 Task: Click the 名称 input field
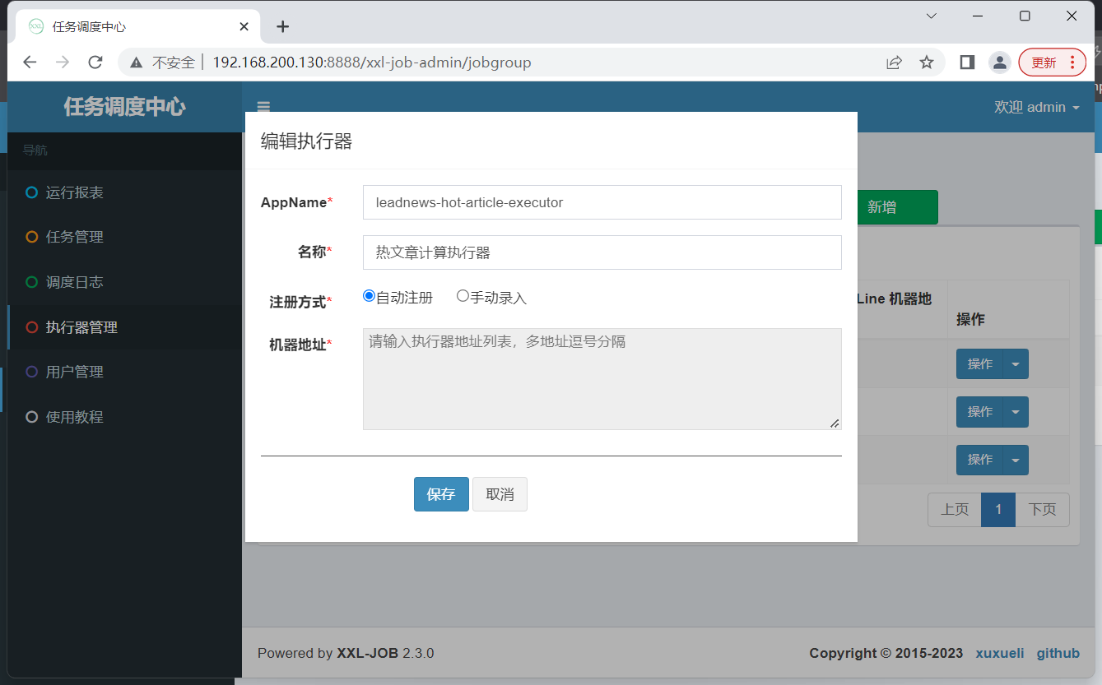coord(602,252)
